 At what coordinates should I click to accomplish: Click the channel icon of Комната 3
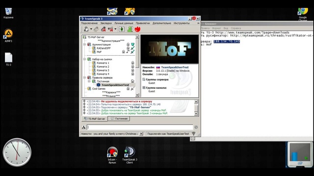pos(94,70)
